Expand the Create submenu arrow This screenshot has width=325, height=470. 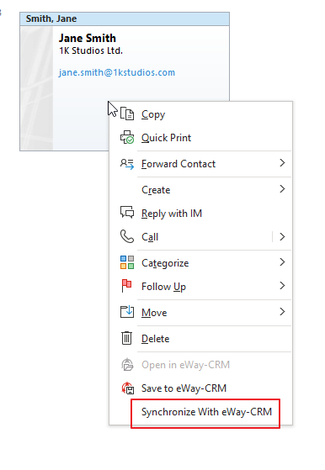click(282, 189)
